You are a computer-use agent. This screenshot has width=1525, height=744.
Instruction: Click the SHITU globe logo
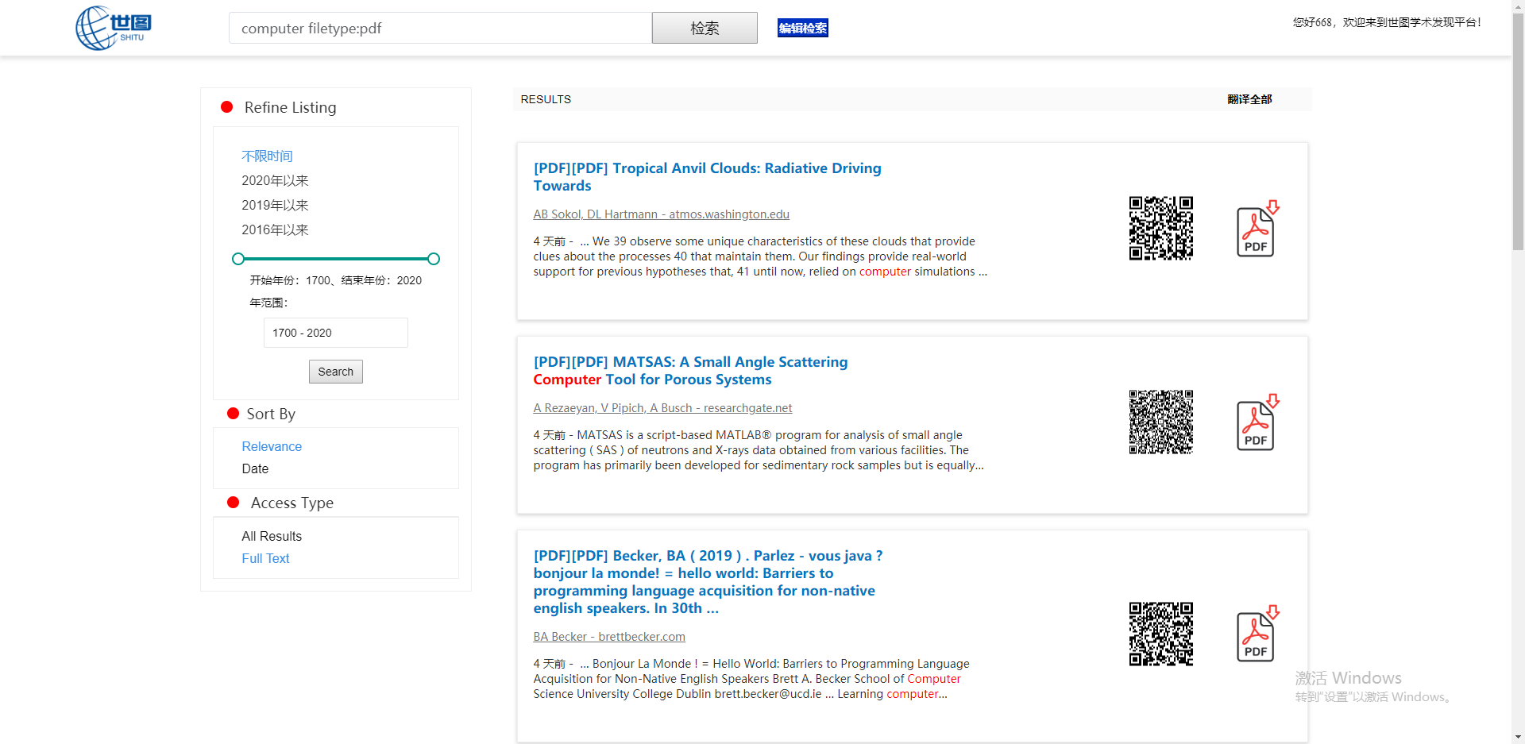pyautogui.click(x=113, y=29)
